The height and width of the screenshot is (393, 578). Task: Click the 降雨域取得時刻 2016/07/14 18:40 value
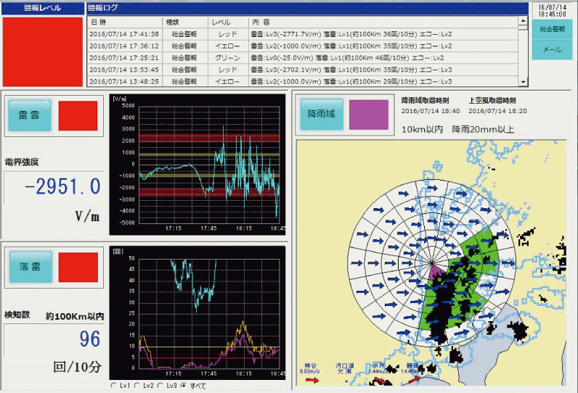(x=431, y=111)
